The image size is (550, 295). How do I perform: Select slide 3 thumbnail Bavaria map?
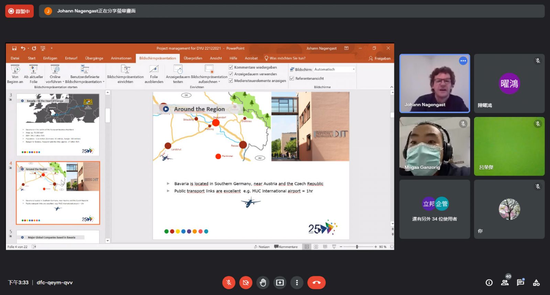58,125
